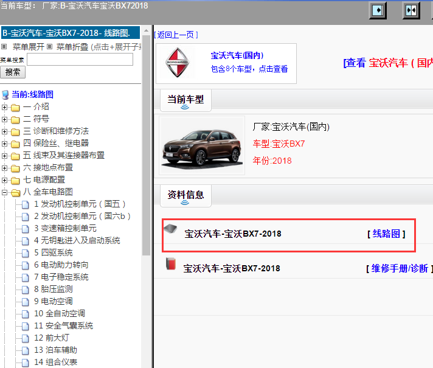The height and width of the screenshot is (368, 433).
Task: Open 14 组合仪表 tree item
Action: point(55,362)
